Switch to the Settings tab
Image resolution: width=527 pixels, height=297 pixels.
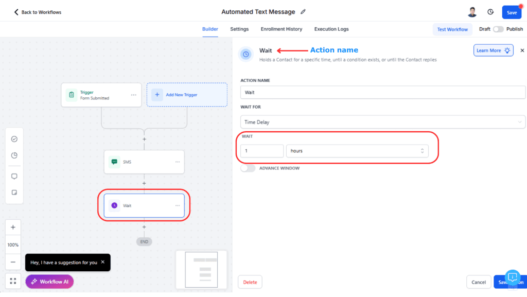[239, 29]
